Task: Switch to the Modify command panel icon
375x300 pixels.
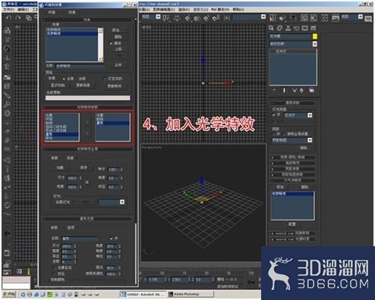Action: (x=279, y=28)
